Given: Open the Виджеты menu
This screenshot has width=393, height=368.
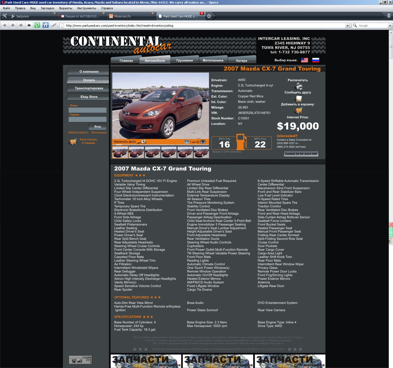Looking at the screenshot, I should click(66, 8).
